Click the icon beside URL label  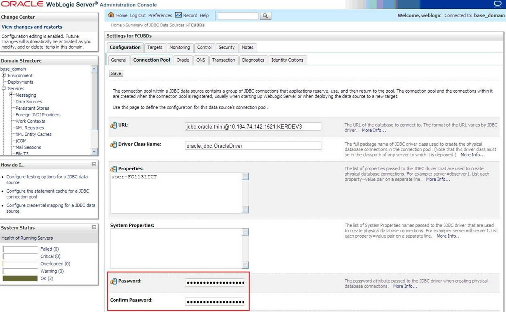[x=113, y=125]
